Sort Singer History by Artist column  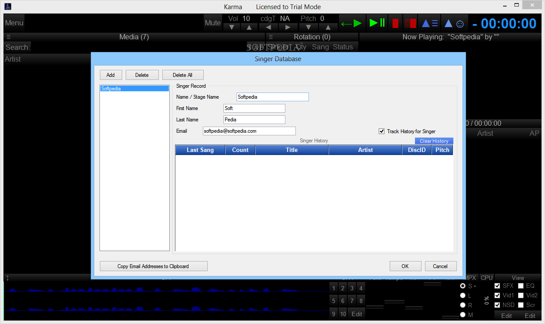(365, 150)
